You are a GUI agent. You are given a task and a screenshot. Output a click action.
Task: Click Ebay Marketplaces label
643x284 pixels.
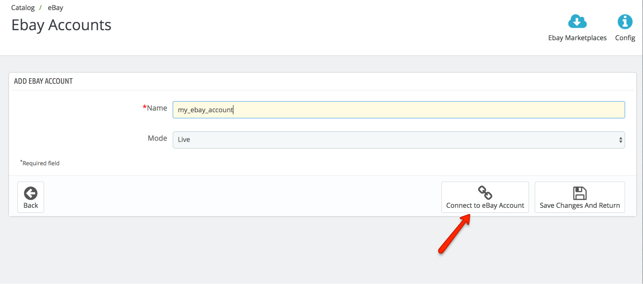[577, 38]
